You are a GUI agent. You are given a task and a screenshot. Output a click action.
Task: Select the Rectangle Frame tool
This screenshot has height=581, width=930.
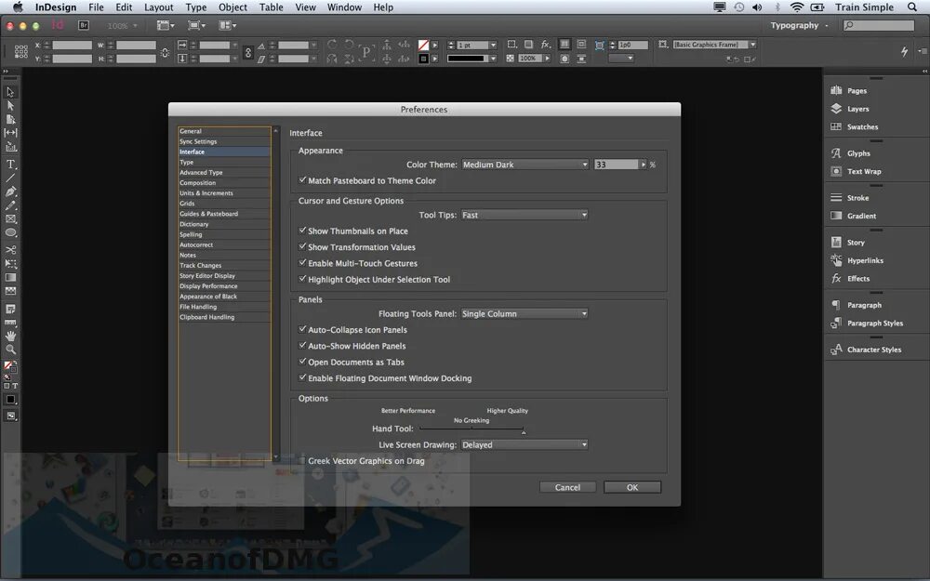pyautogui.click(x=10, y=218)
